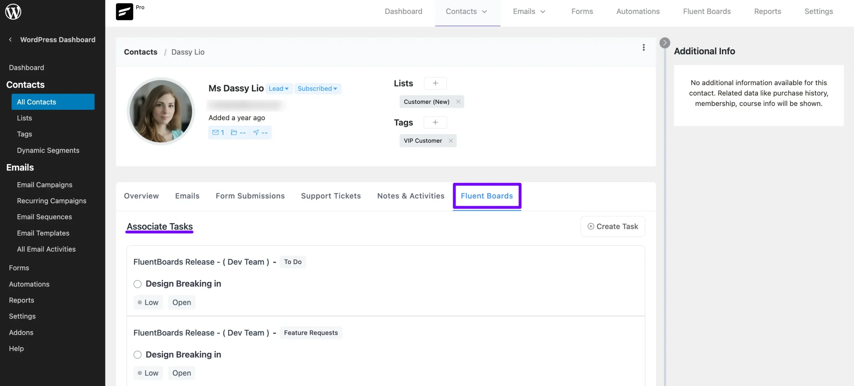
Task: Click the Associate Tasks heading
Action: coord(159,227)
